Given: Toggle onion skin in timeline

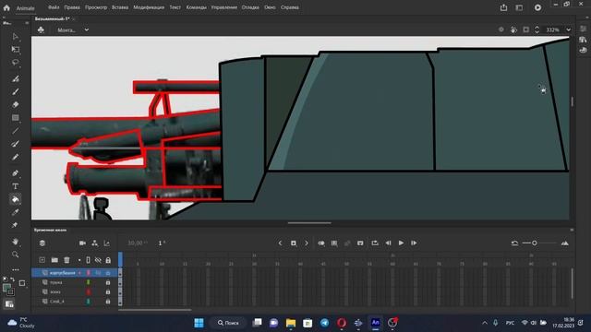Looking at the screenshot, I should coord(321,243).
